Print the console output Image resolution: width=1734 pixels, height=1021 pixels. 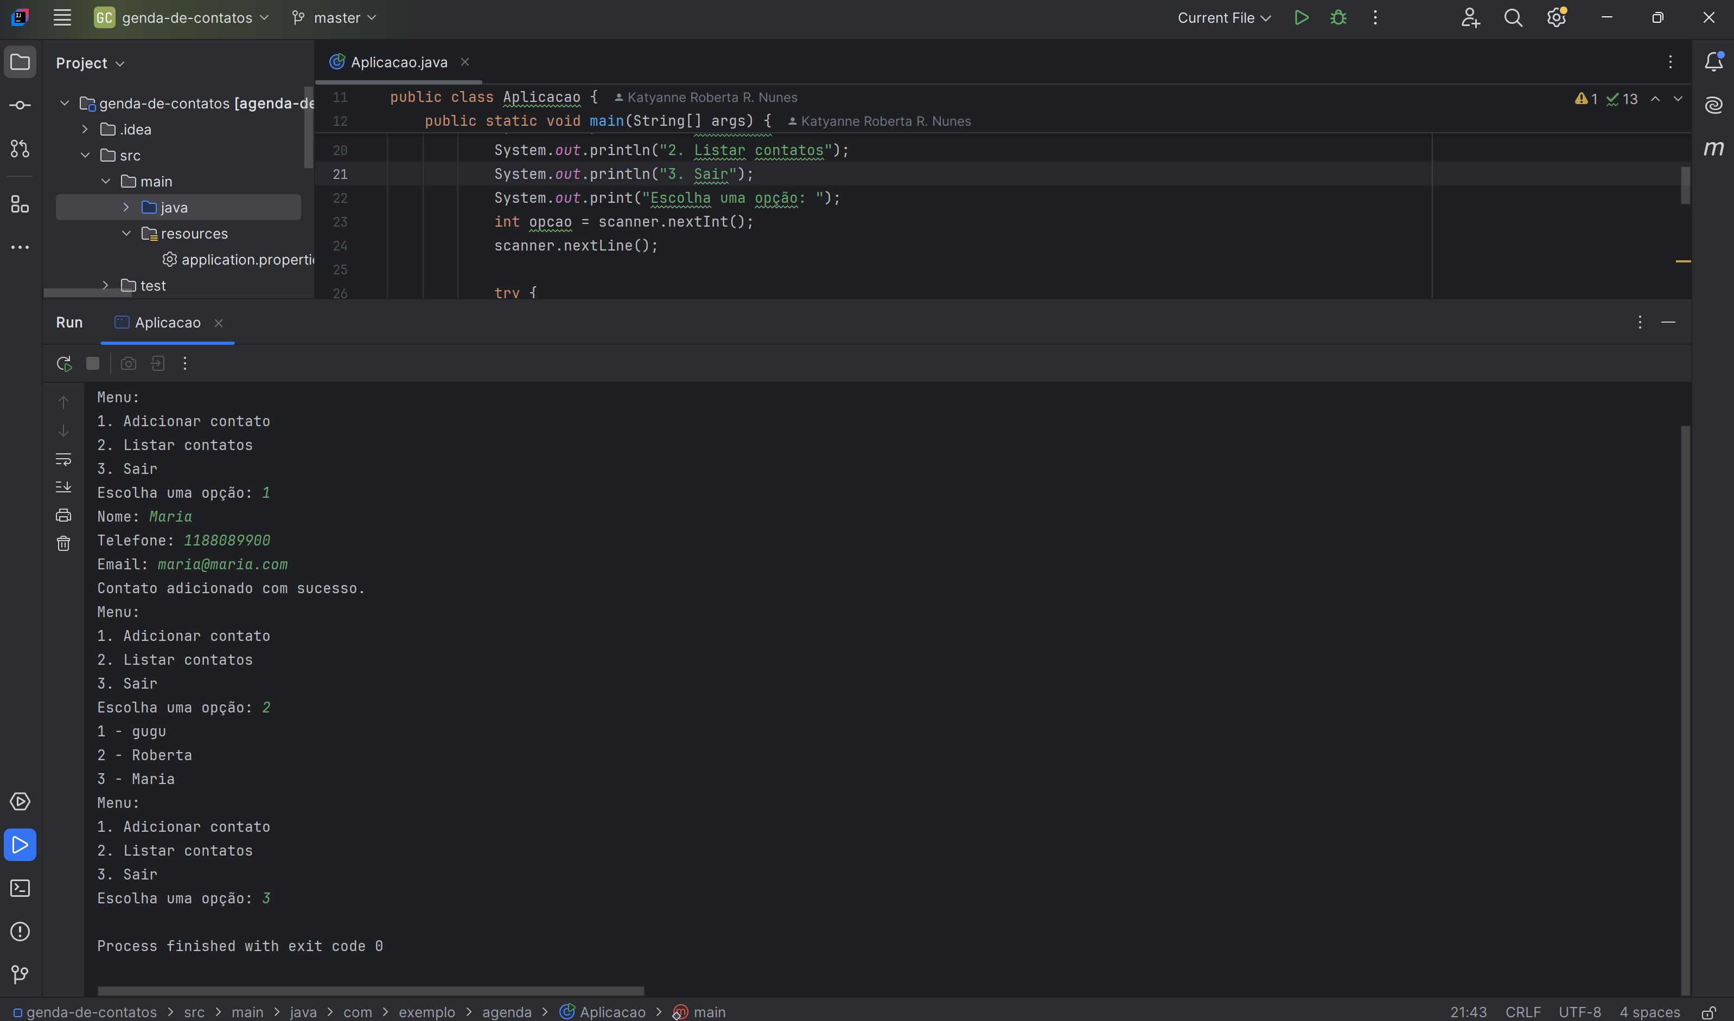pyautogui.click(x=63, y=515)
